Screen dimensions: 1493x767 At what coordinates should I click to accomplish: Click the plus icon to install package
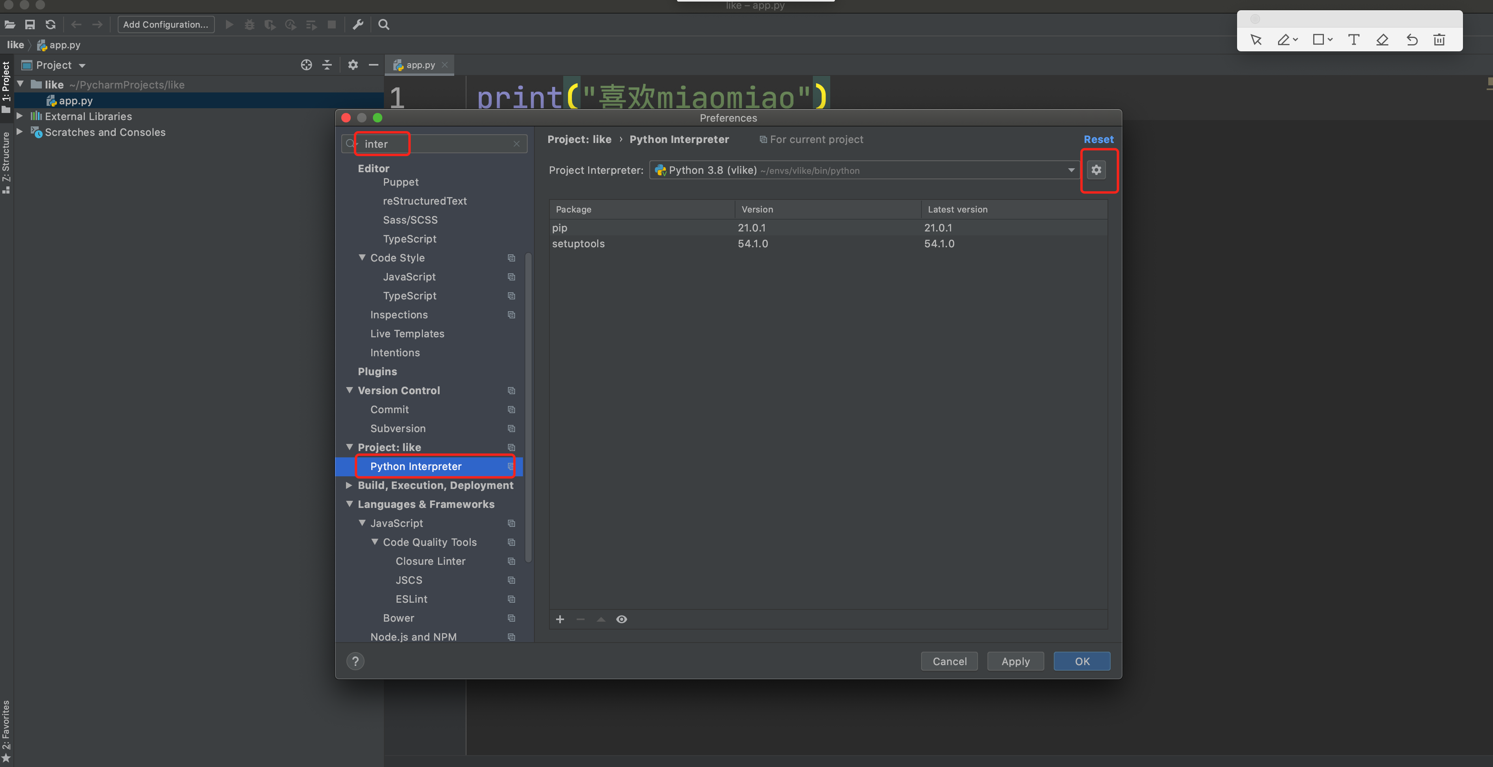click(x=560, y=619)
